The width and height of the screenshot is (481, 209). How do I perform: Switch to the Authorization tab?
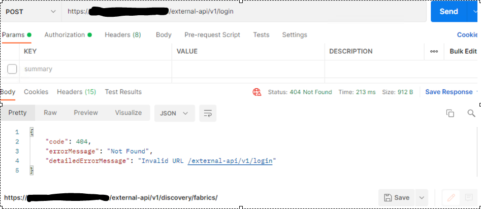(x=65, y=35)
